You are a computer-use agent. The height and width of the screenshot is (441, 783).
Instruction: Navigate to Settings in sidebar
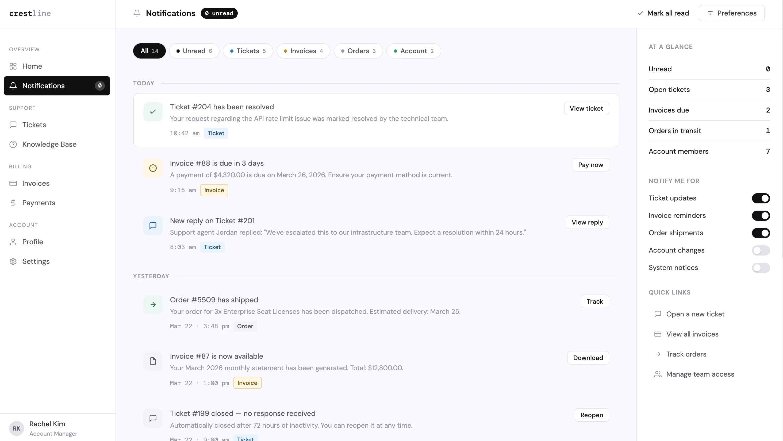pos(57,261)
